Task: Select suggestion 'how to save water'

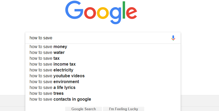Action: tap(103, 52)
